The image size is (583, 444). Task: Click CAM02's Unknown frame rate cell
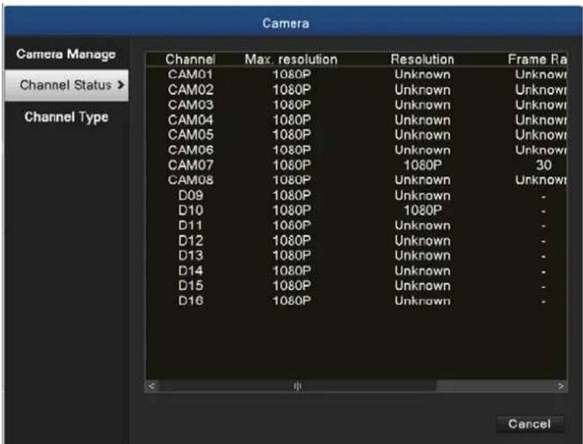click(x=541, y=90)
